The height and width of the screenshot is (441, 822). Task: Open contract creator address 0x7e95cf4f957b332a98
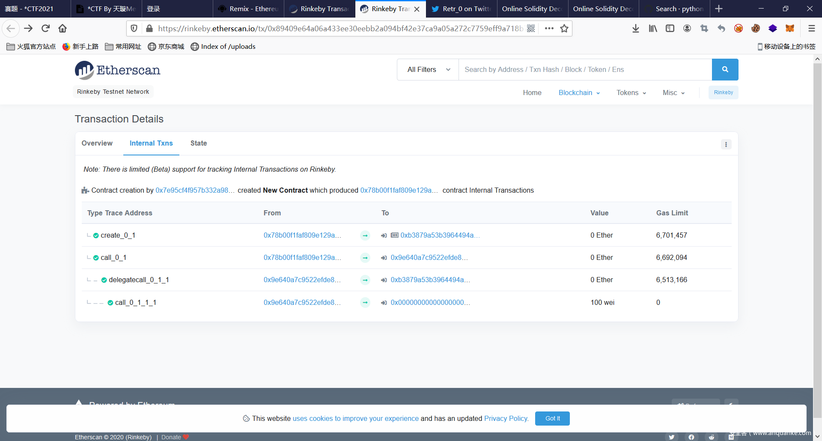point(195,190)
